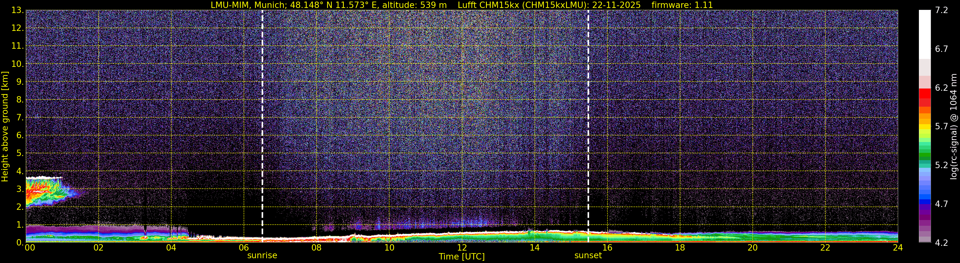Viewport: 960px width, 263px height.
Task: Click the 14 tick on the time axis
Action: [x=534, y=248]
